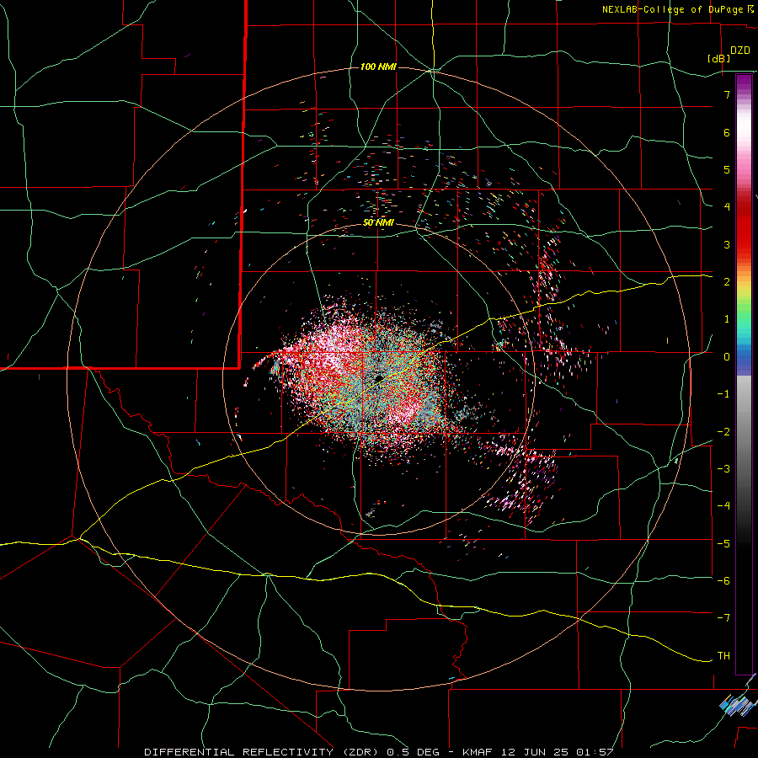Click the 0 dB tick label on scale
The height and width of the screenshot is (758, 758).
[x=727, y=357]
